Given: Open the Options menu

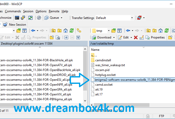Looking at the screenshot, I should pyautogui.click(x=41, y=11).
